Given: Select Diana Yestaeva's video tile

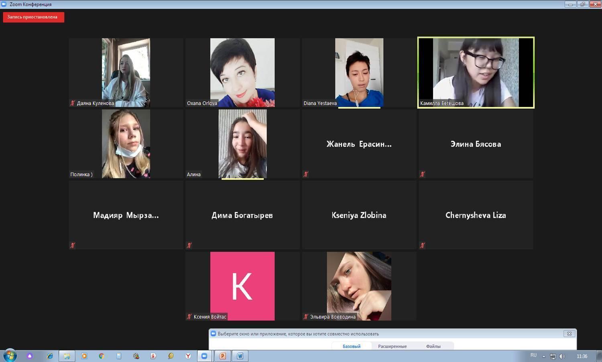Looking at the screenshot, I should point(359,73).
